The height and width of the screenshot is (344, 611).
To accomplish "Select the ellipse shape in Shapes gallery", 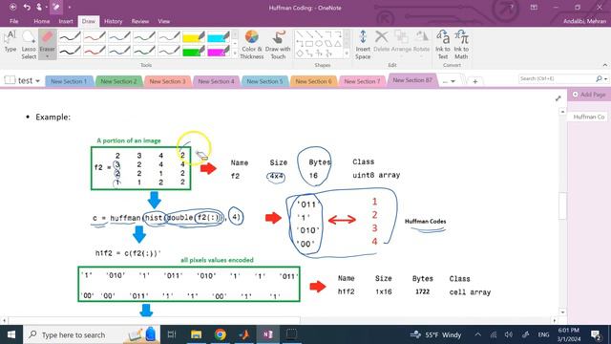I will (319, 44).
